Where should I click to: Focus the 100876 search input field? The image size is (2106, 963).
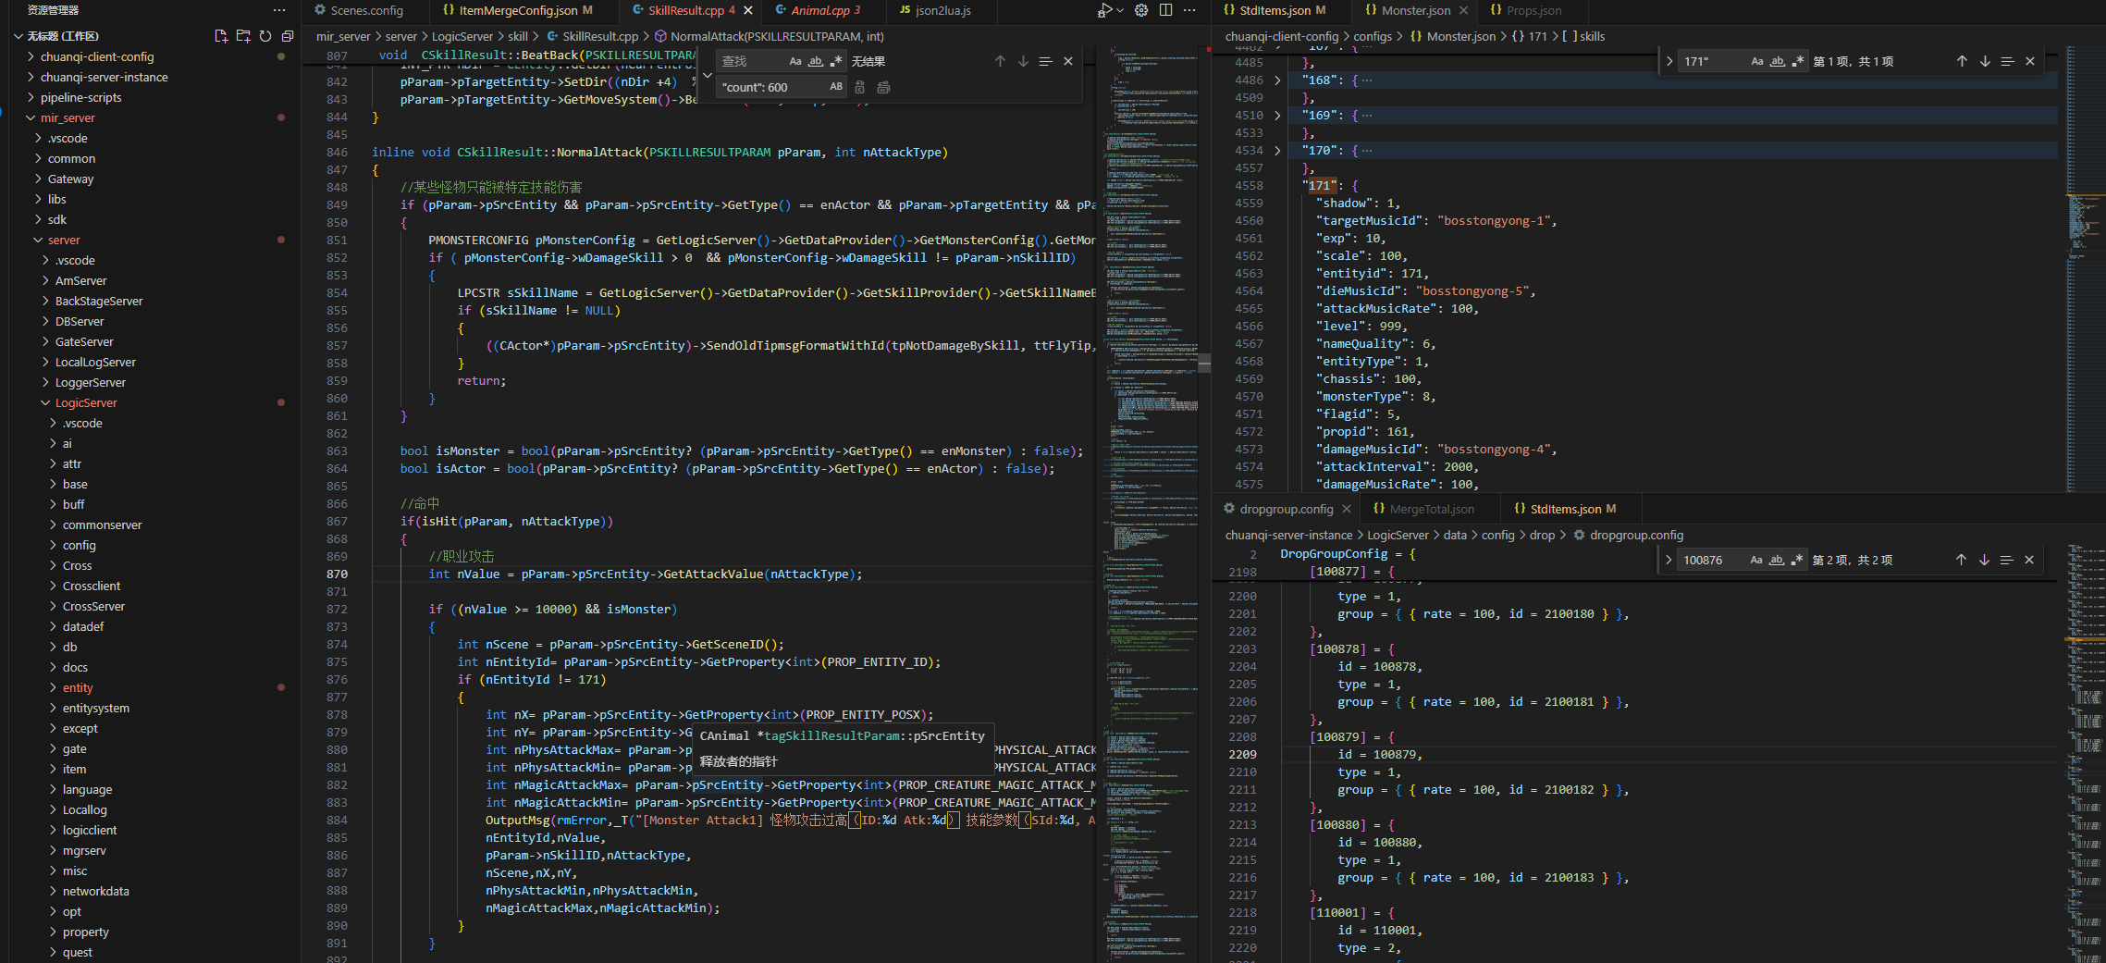coord(1713,560)
